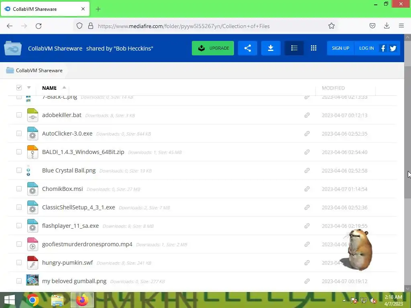Viewport: 411px width, 308px height.
Task: Check the BALDI_1.4.3_Windows_64Bit.zip checkbox
Action: pos(19,152)
